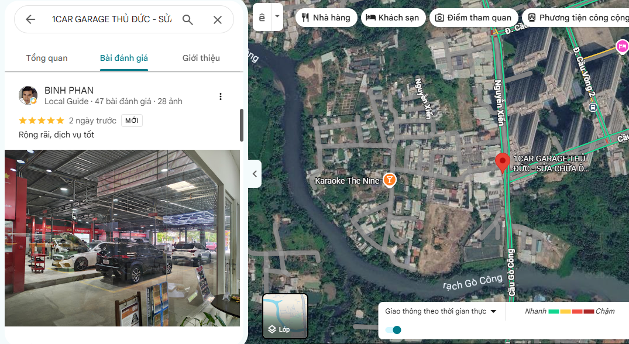Click the rạch Gò Công river label
Image resolution: width=629 pixels, height=344 pixels.
point(473,282)
